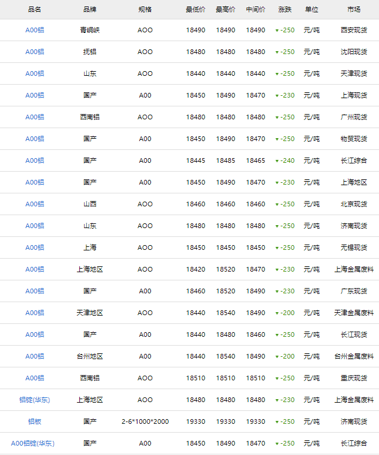
Task: Click the 天津金属废料 market cell
Action: click(x=354, y=313)
